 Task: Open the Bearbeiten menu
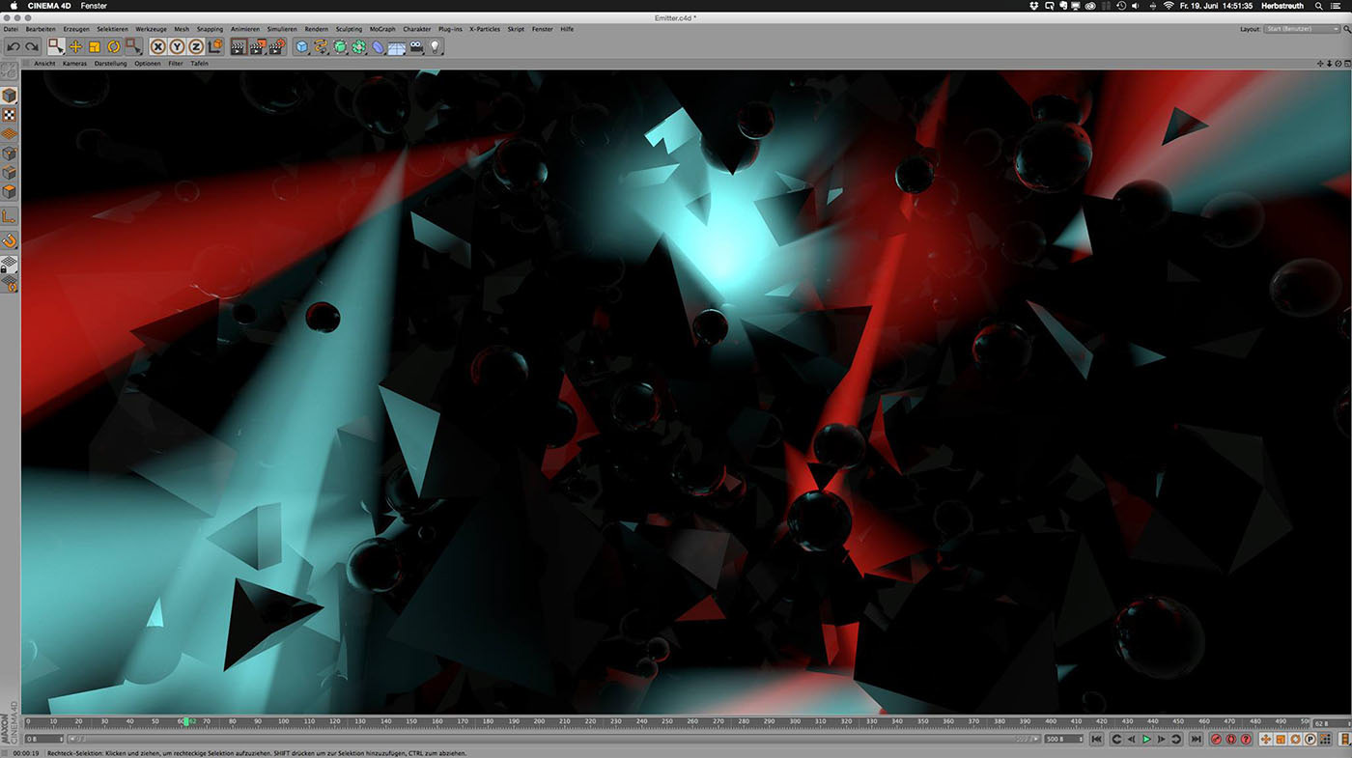(x=42, y=29)
